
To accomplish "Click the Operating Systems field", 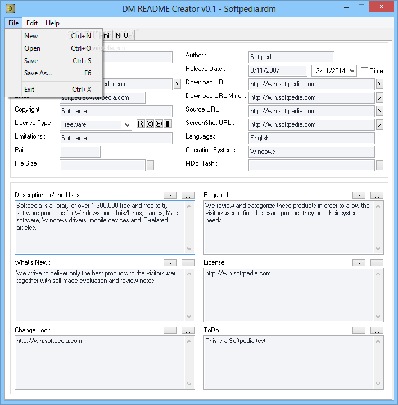I will [x=311, y=152].
